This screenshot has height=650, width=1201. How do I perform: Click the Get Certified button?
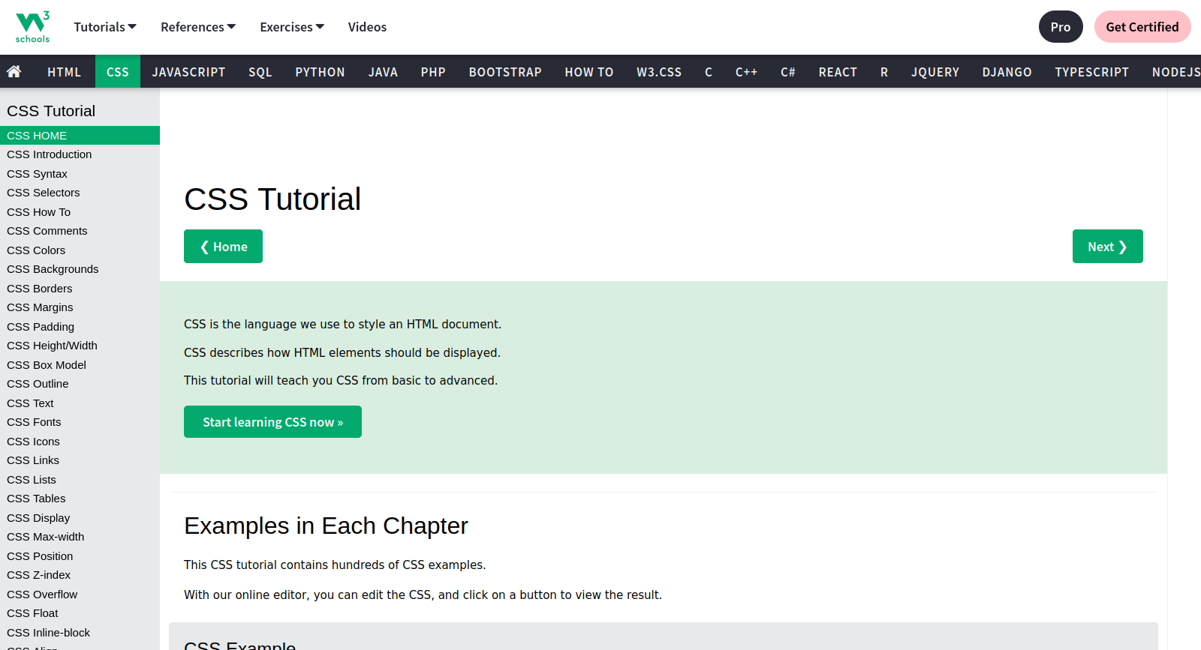[x=1142, y=27]
